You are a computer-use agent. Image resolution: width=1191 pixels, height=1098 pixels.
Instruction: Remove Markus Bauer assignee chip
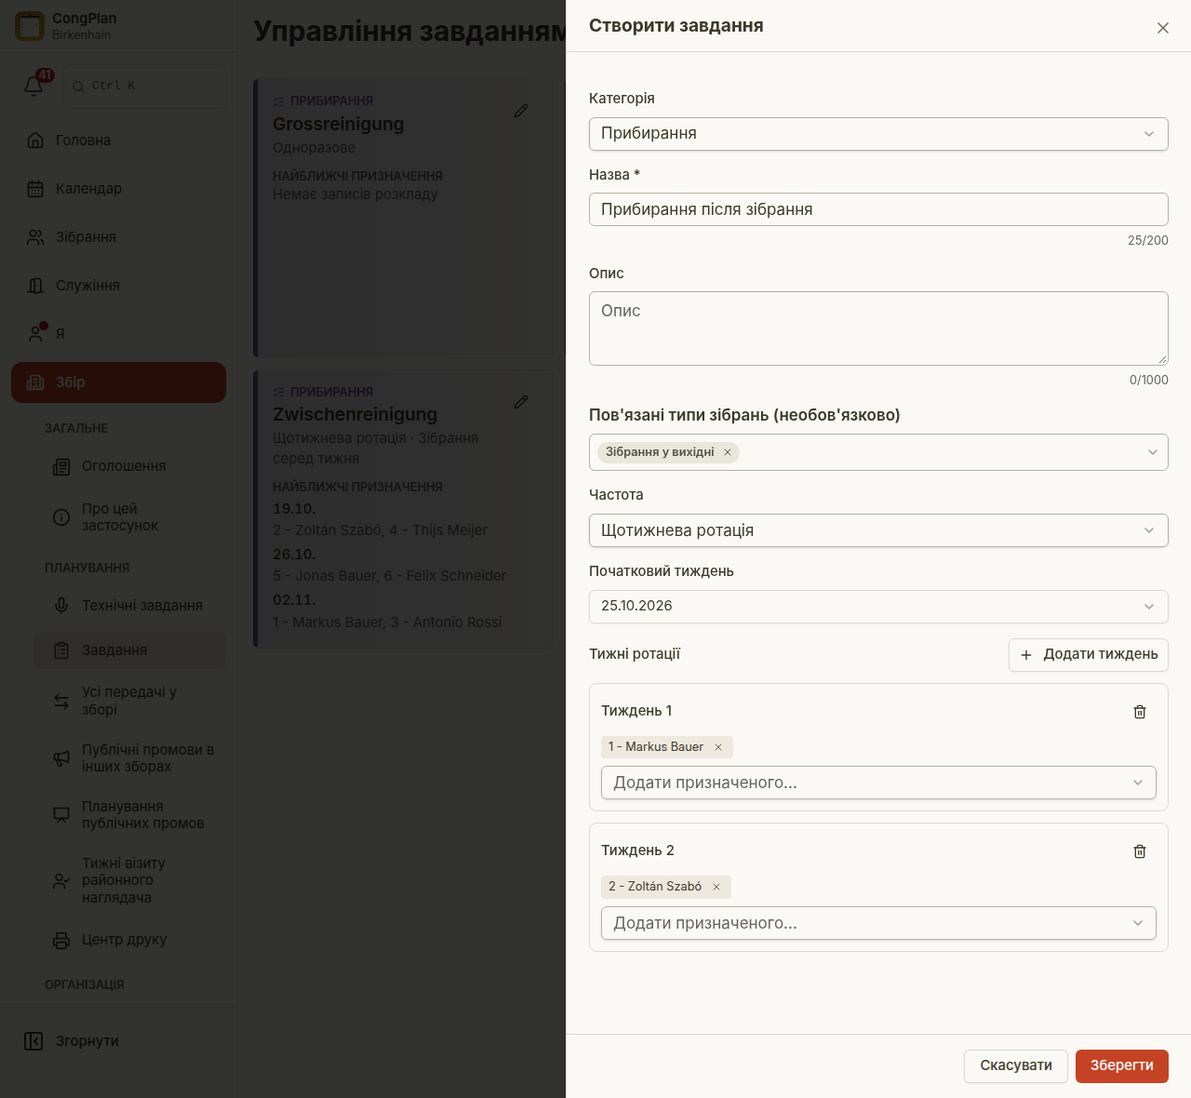coord(718,747)
